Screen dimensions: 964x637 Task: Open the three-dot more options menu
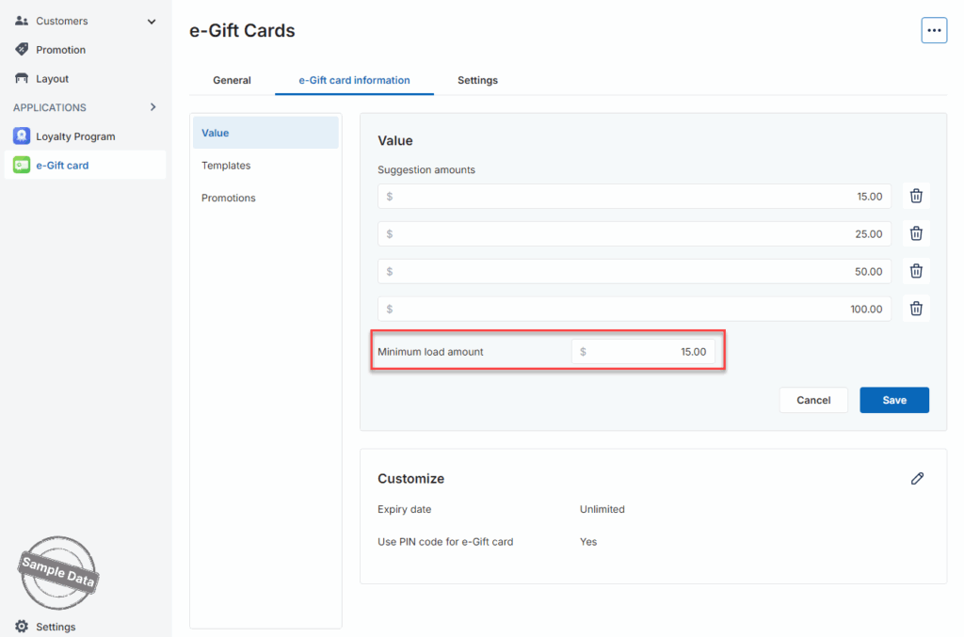tap(933, 30)
